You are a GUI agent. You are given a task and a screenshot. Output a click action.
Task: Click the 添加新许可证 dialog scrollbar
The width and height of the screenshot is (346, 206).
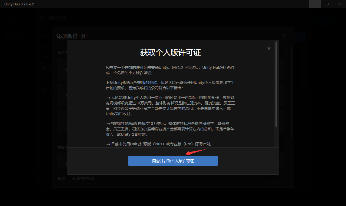click(291, 92)
